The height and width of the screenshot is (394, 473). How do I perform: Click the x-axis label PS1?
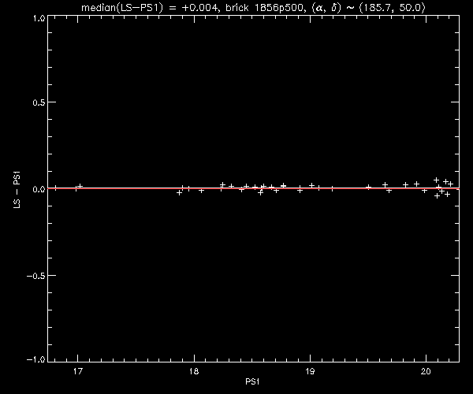click(x=252, y=382)
